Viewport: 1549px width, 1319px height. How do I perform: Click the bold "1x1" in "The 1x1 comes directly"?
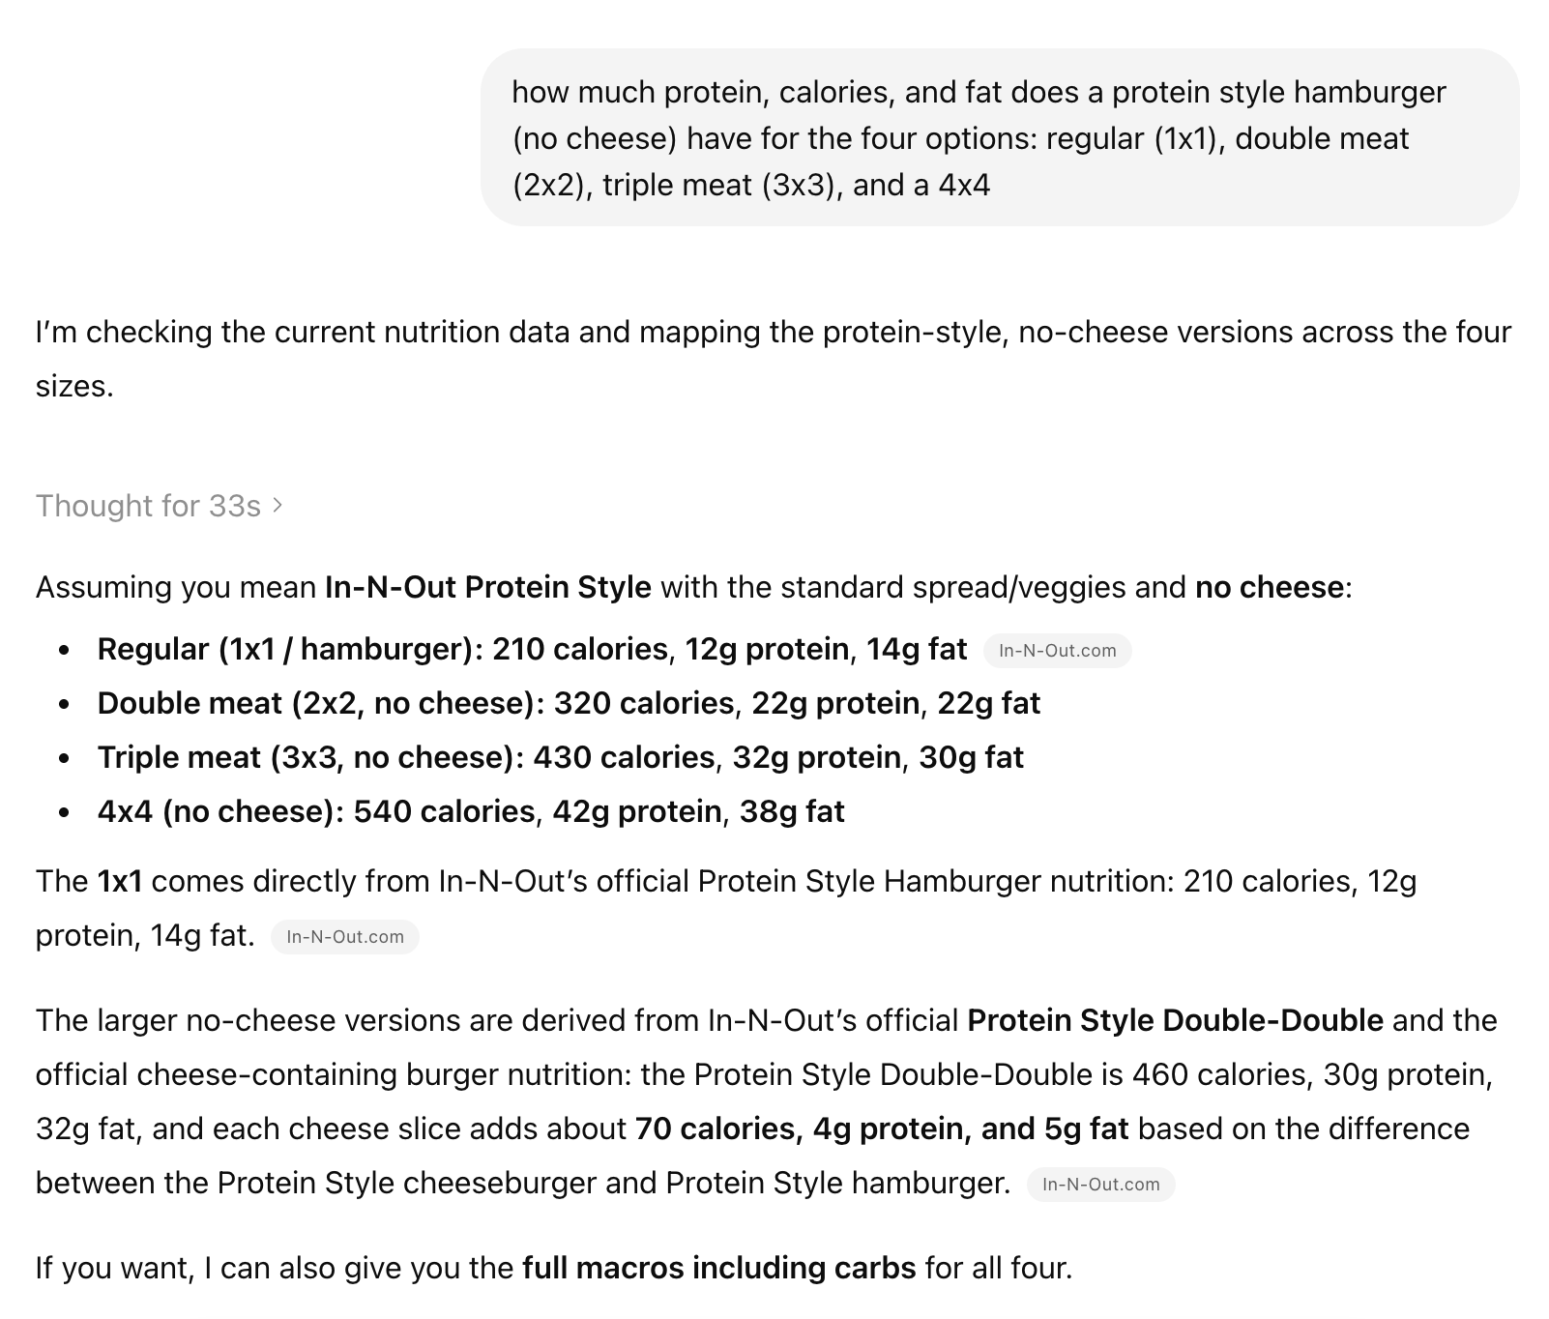120,881
